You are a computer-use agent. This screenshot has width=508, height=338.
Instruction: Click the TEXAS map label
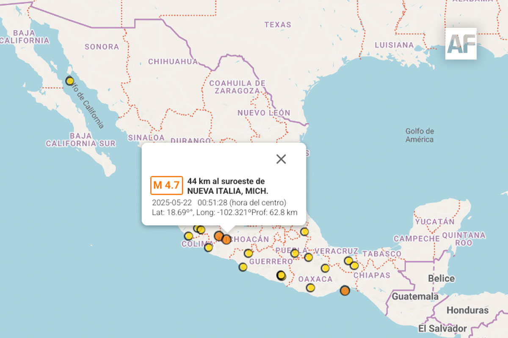tap(278, 25)
